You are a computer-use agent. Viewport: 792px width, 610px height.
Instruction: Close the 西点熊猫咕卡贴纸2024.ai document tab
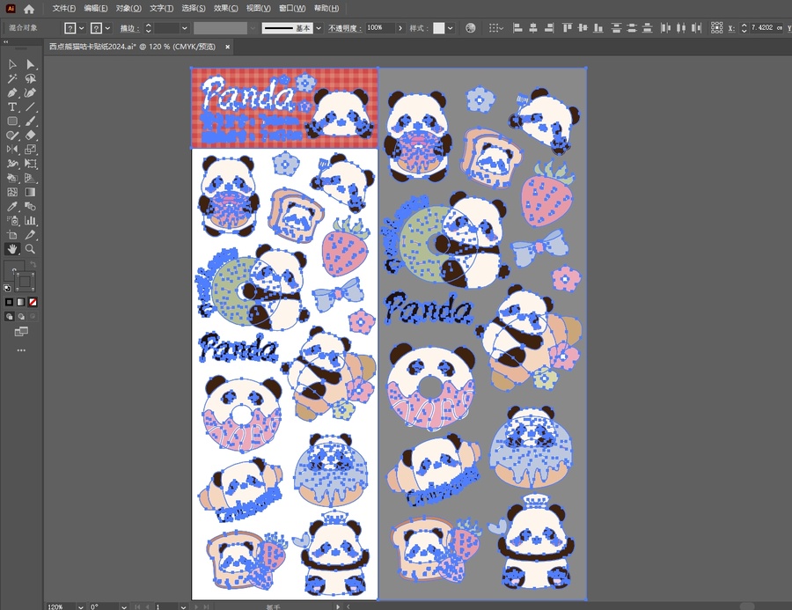pyautogui.click(x=227, y=47)
